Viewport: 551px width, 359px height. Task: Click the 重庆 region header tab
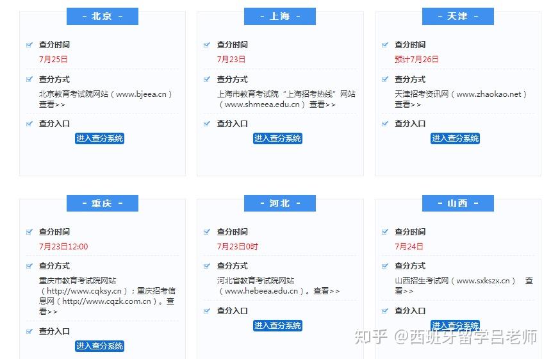coord(103,203)
